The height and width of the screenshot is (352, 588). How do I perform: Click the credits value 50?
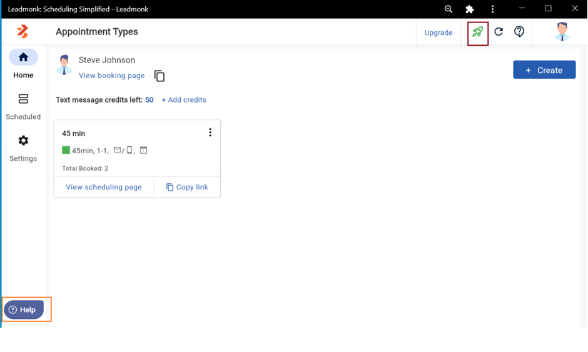pos(150,99)
